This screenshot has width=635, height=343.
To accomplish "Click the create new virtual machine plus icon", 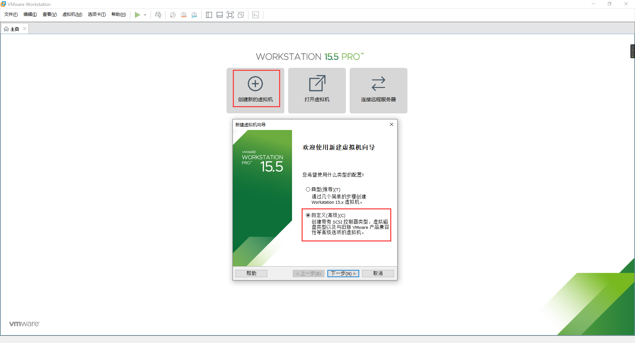I will 255,84.
